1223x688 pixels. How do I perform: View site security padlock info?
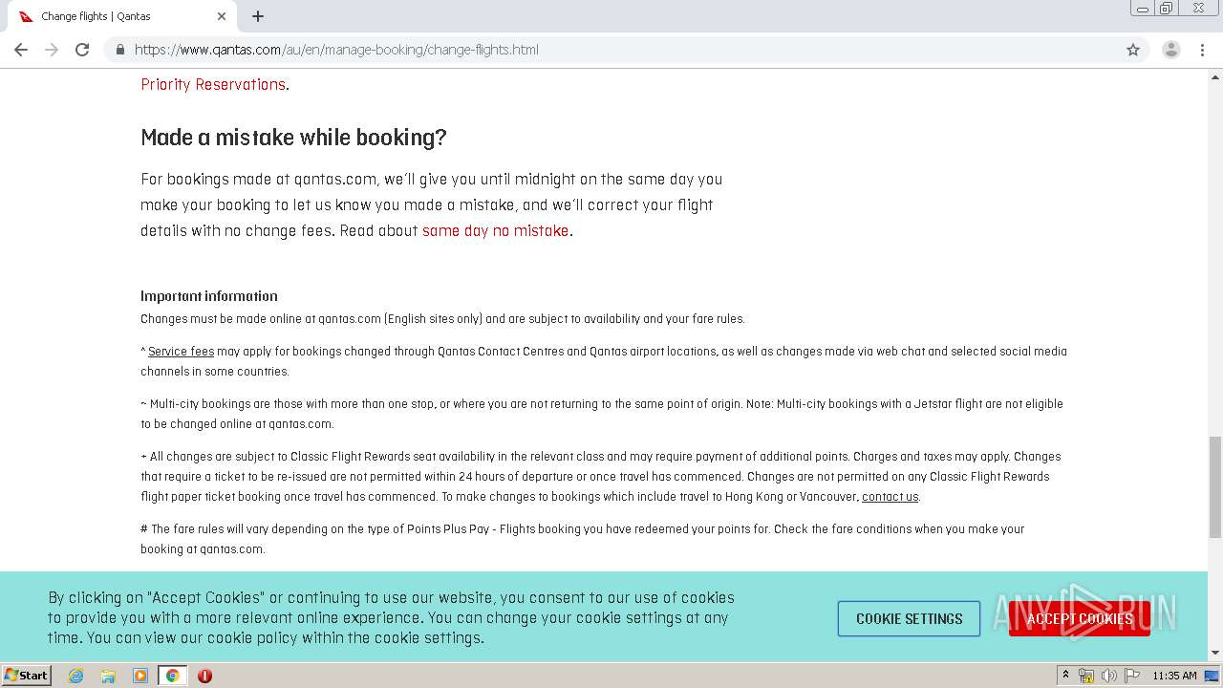pyautogui.click(x=119, y=50)
